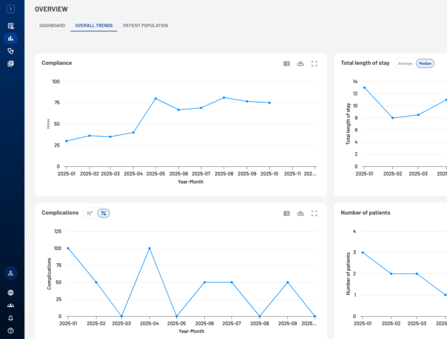The width and height of the screenshot is (447, 339).
Task: Select the 2025-08 point on Compliance chart
Action: pos(223,98)
